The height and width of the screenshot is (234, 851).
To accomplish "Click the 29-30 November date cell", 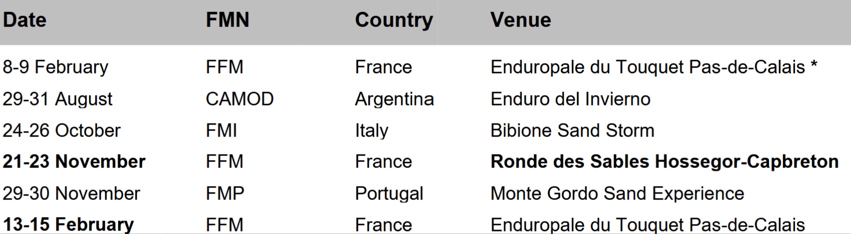I will [72, 193].
